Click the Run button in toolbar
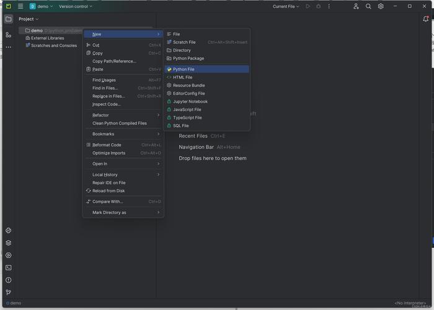Image resolution: width=434 pixels, height=310 pixels. coord(308,6)
